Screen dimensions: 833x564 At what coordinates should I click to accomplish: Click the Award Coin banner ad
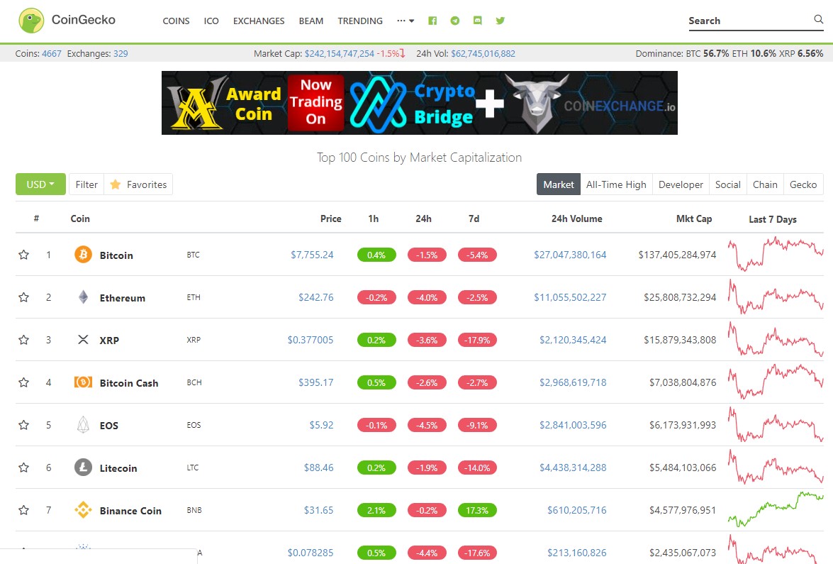[x=419, y=103]
